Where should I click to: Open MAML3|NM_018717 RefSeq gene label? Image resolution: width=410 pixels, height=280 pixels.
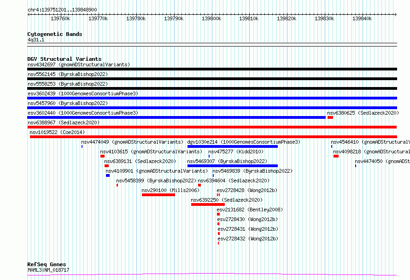coord(48,270)
